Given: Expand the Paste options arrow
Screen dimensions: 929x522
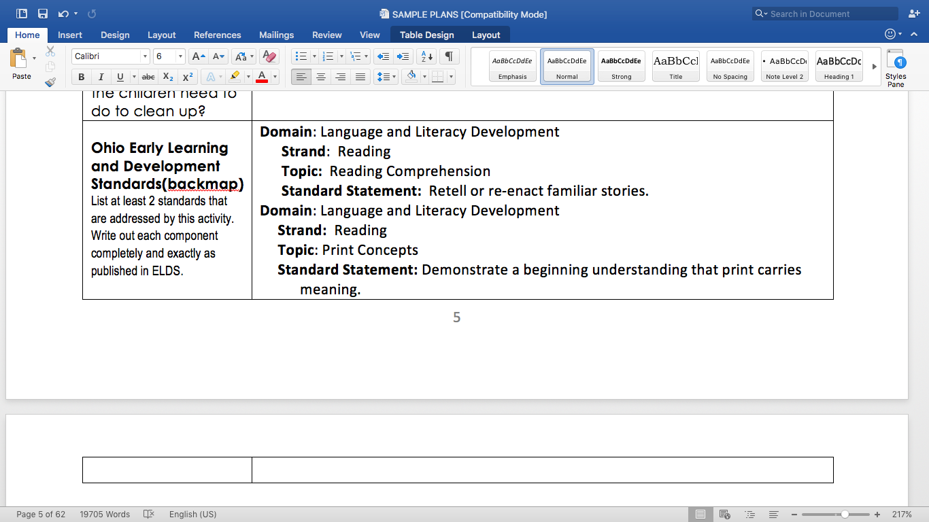Looking at the screenshot, I should [x=35, y=58].
